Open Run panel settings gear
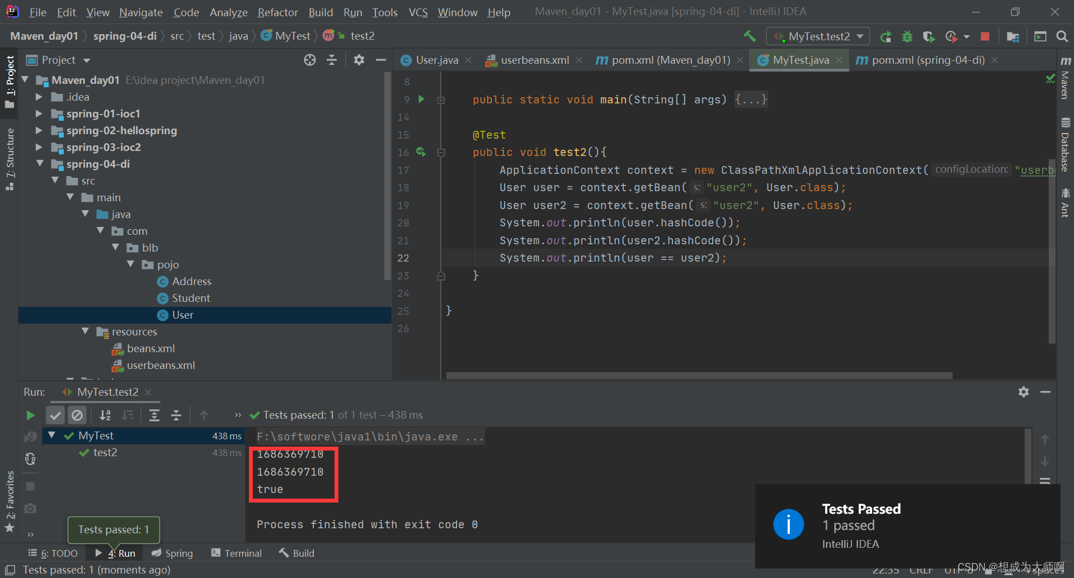The height and width of the screenshot is (578, 1074). 1024,392
